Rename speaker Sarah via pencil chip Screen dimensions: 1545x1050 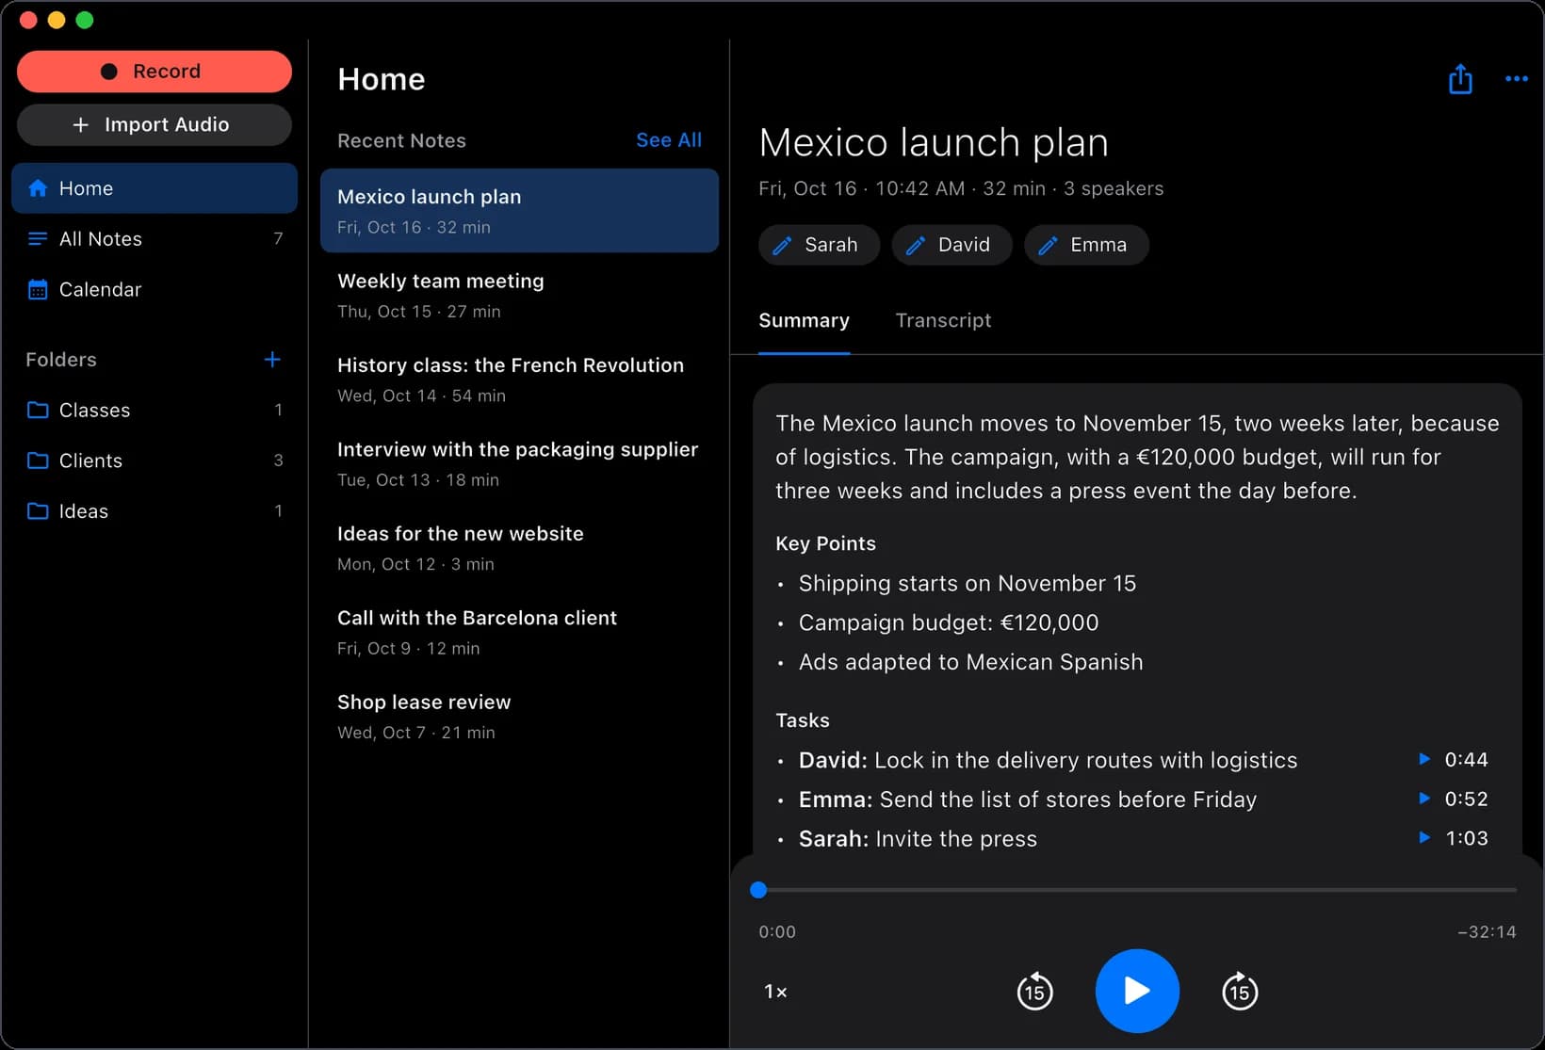coord(819,245)
